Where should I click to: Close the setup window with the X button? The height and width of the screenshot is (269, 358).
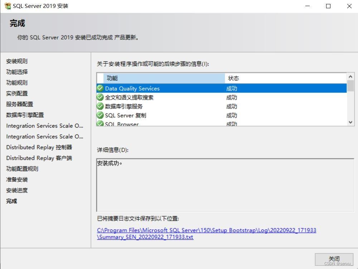tap(349, 6)
